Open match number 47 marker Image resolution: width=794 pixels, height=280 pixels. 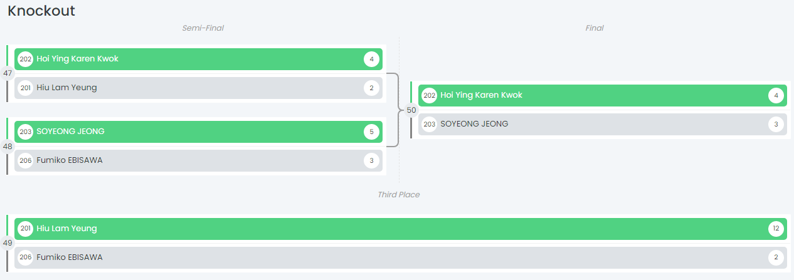click(x=8, y=73)
